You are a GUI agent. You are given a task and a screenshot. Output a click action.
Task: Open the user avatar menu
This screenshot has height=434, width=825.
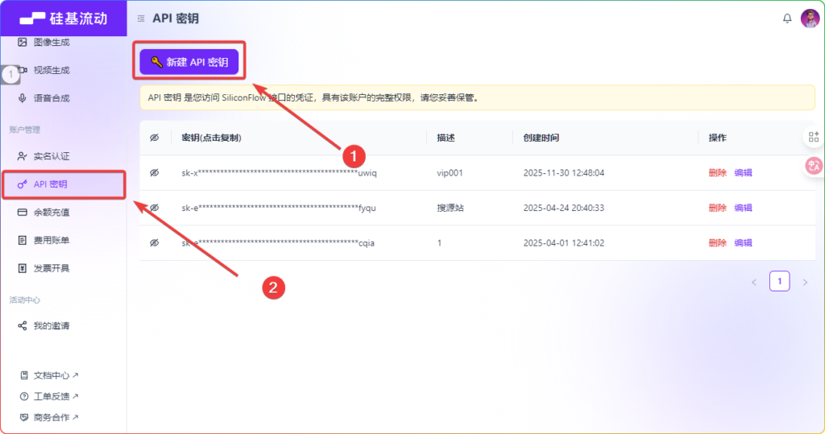(810, 19)
